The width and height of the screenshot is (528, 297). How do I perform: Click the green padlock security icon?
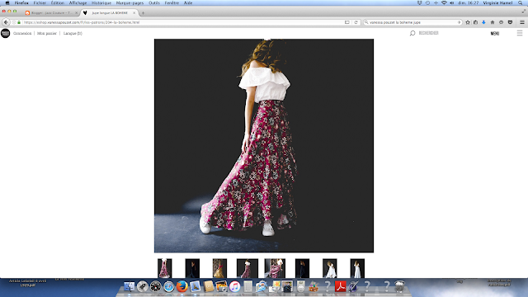pos(19,22)
